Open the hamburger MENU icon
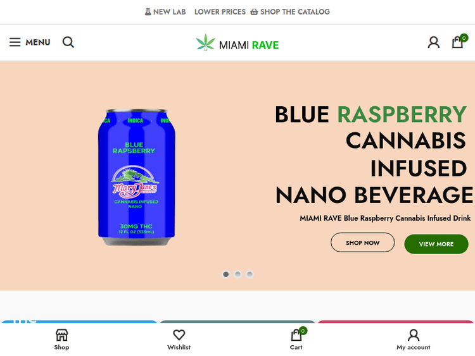The image size is (475, 356). (x=15, y=42)
